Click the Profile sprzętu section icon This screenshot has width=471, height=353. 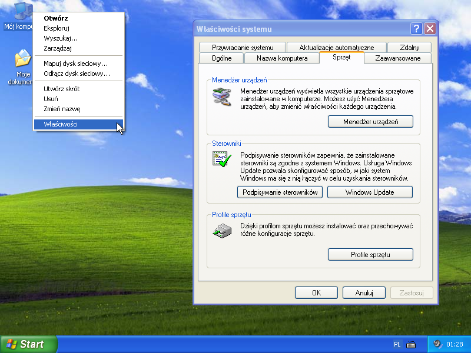click(x=223, y=230)
